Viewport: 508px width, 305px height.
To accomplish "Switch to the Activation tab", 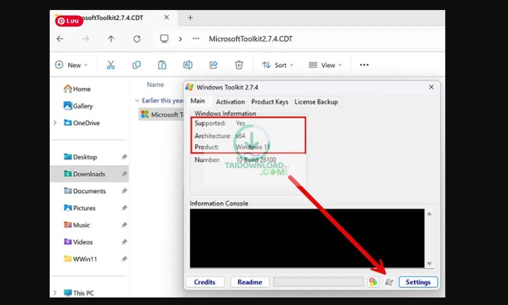I will click(x=230, y=102).
